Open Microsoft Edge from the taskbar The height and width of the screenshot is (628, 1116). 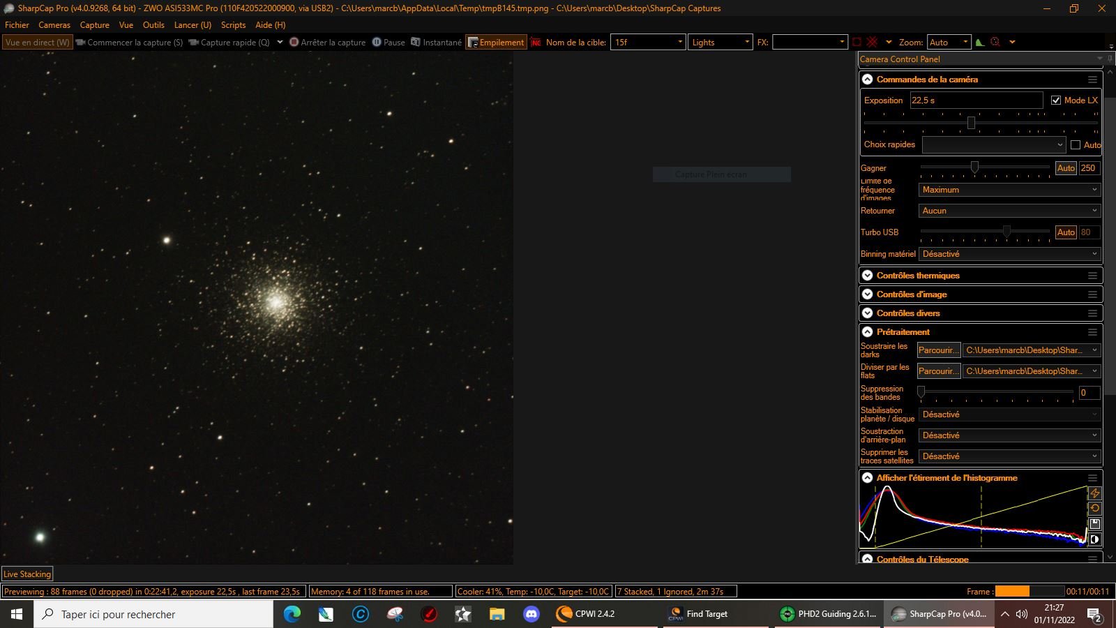pyautogui.click(x=292, y=614)
